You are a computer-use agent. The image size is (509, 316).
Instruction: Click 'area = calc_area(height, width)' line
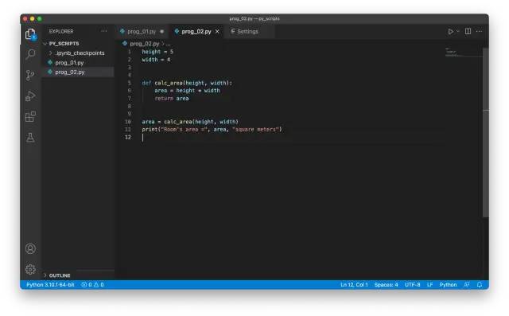[190, 122]
